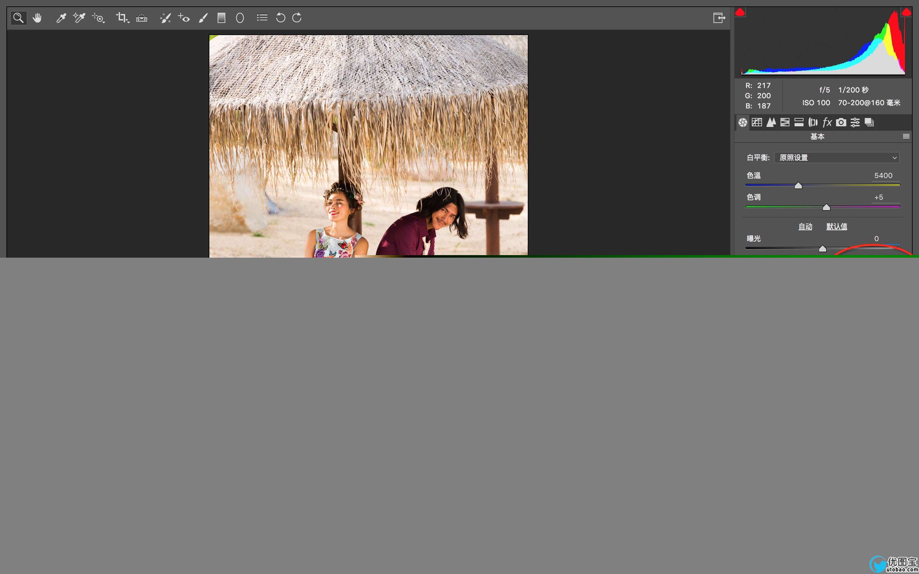Click the 自动 link
The image size is (919, 574).
[x=805, y=227]
